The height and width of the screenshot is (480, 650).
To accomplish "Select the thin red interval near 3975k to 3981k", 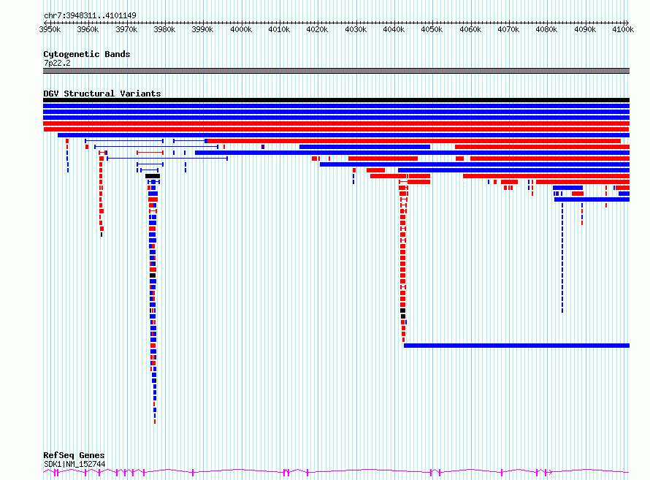I will coord(150,153).
